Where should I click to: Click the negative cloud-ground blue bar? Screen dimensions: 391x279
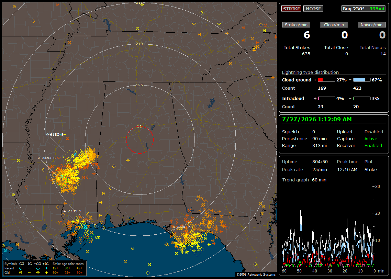tap(362, 80)
